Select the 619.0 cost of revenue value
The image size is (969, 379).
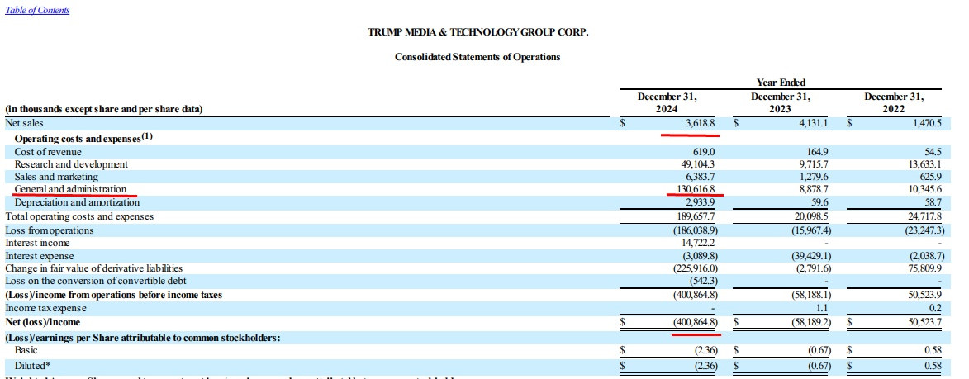pos(704,152)
